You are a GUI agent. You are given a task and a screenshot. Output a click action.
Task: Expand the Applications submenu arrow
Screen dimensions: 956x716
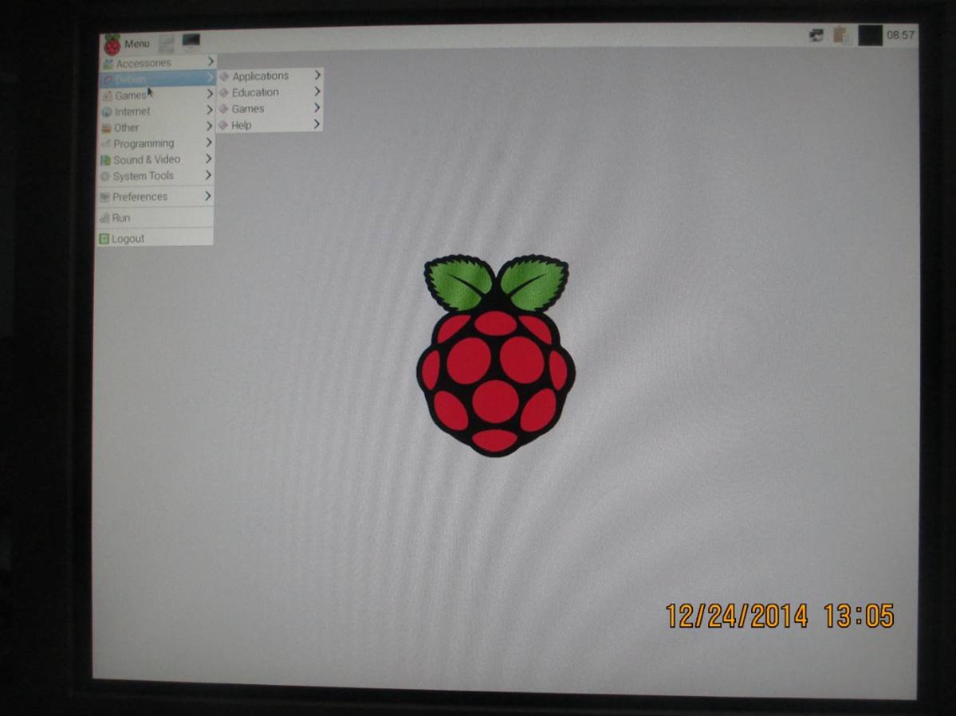pos(316,75)
